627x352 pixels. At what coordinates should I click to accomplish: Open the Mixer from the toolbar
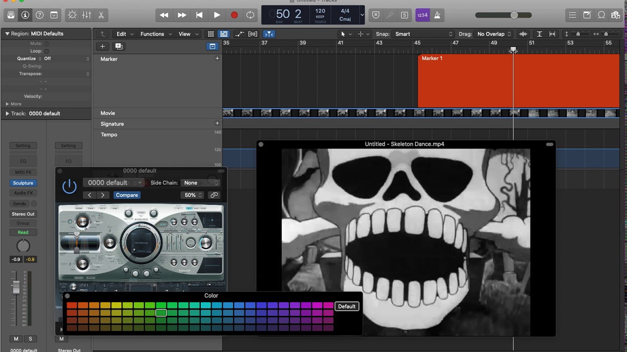pyautogui.click(x=87, y=15)
